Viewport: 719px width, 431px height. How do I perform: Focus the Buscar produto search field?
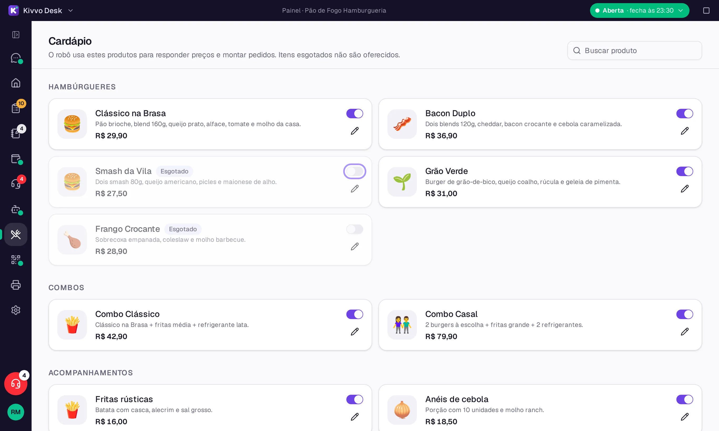pos(635,50)
